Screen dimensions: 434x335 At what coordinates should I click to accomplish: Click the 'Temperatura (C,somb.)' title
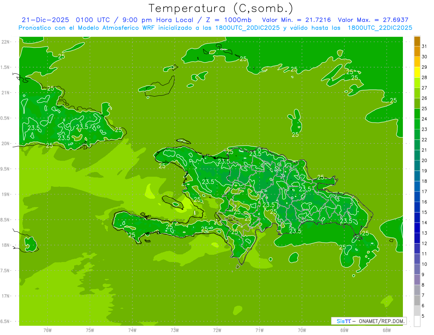221,9
